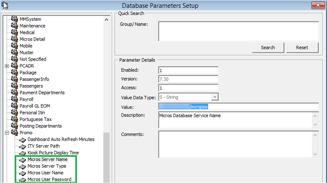The image size is (327, 183).
Task: Select the Portuguese Tax label
Action: click(36, 119)
